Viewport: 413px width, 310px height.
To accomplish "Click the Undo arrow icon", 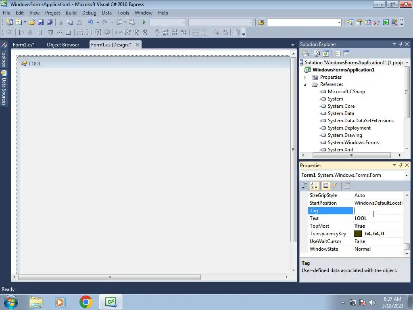I will click(91, 23).
